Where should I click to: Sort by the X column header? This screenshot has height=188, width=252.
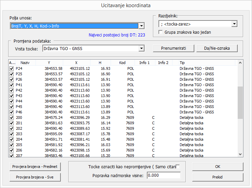pyautogui.click(x=76, y=63)
